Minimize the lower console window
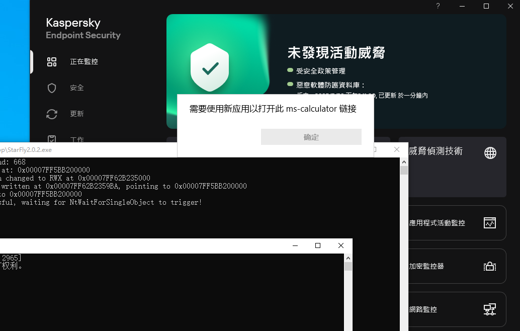 click(x=295, y=246)
